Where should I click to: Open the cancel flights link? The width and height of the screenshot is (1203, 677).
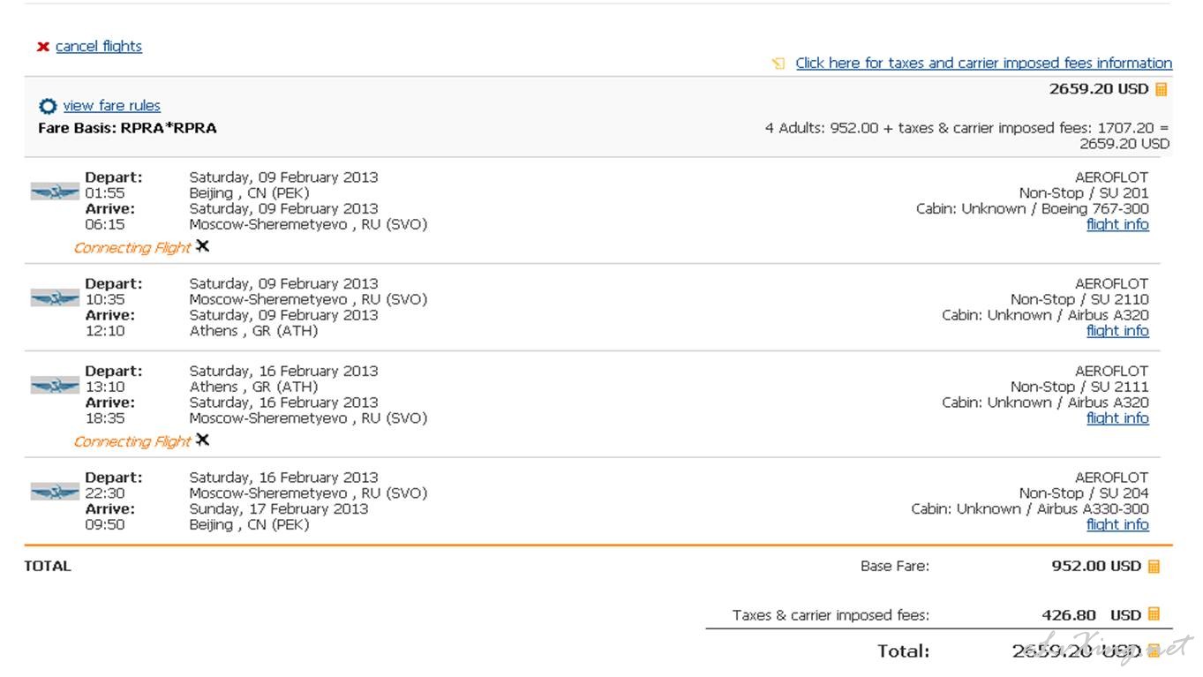pos(98,46)
